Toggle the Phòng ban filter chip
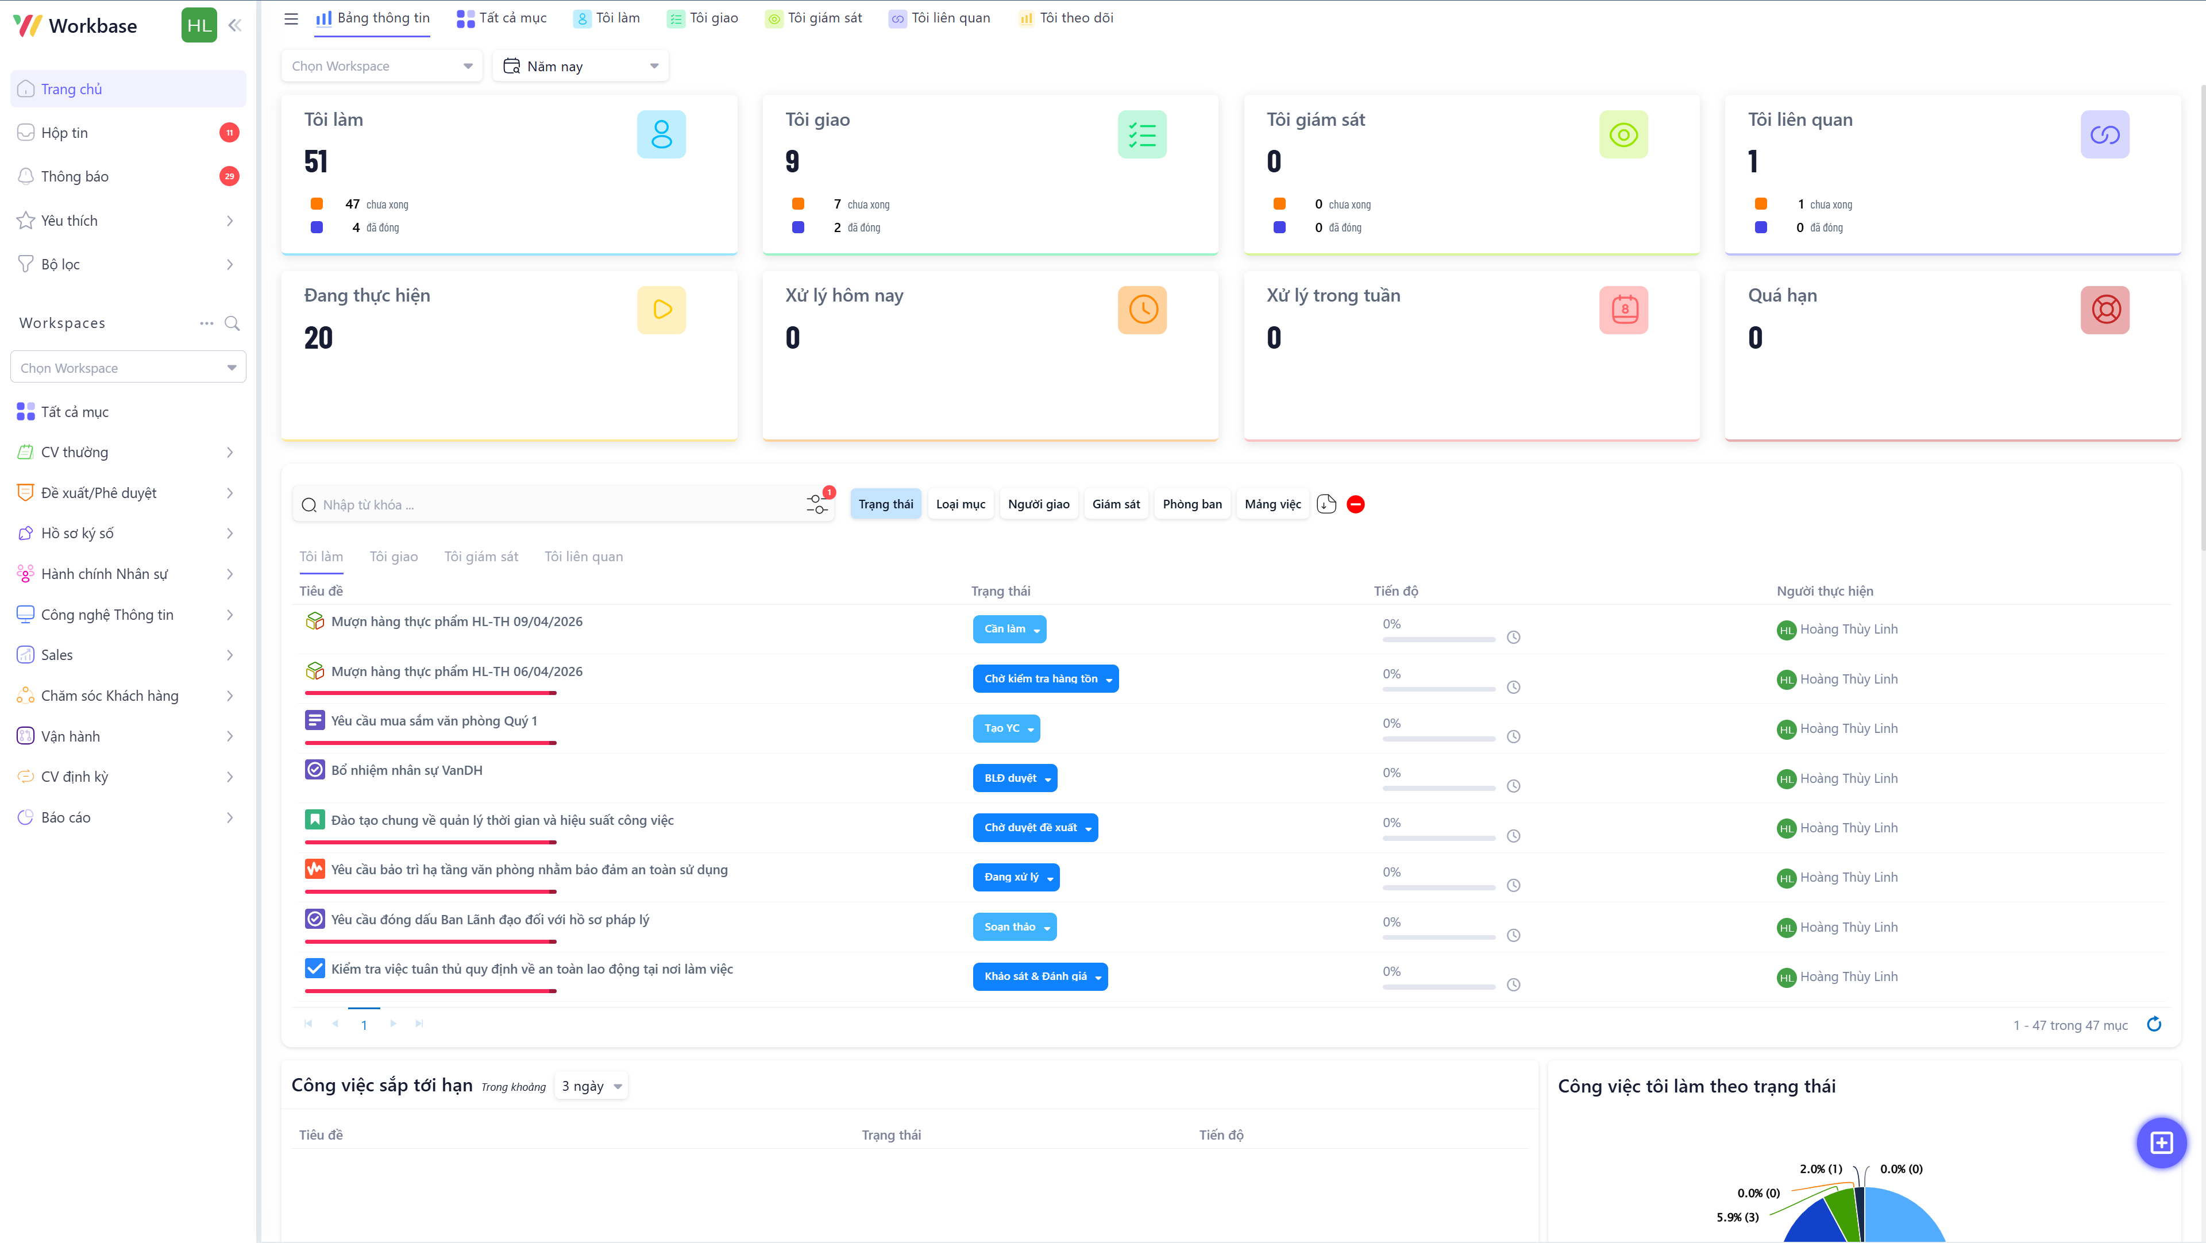Screen dimensions: 2206x1243 pos(1191,504)
